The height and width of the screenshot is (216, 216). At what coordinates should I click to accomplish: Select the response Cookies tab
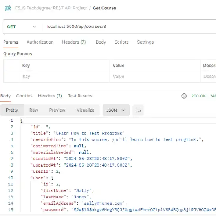point(24,96)
